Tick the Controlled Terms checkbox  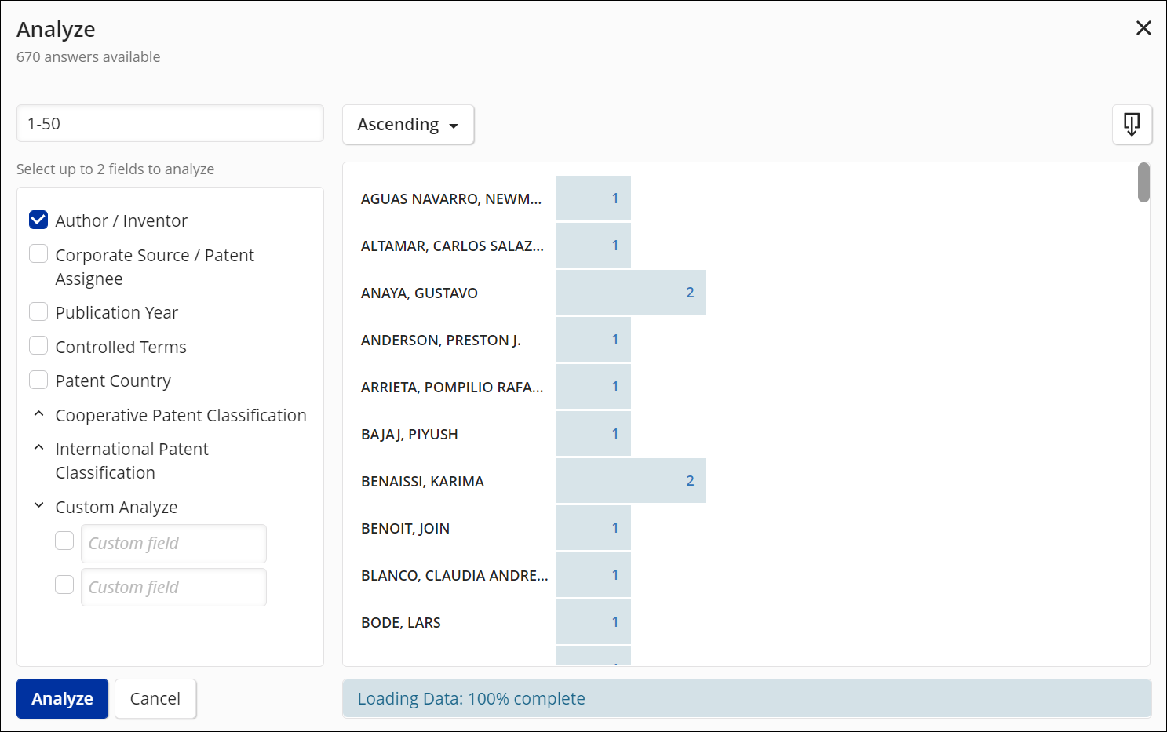[38, 345]
